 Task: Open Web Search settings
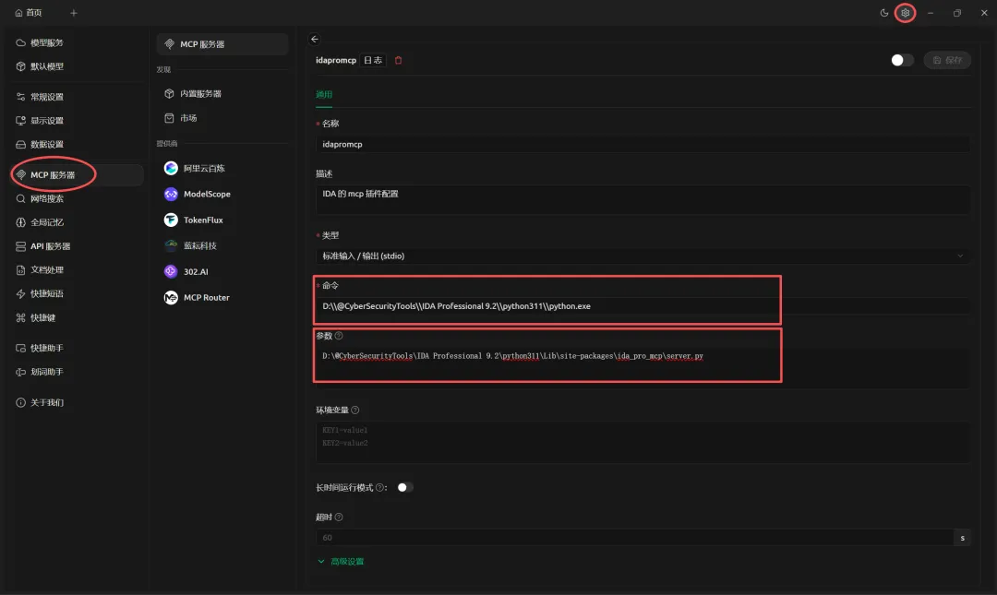click(x=40, y=198)
